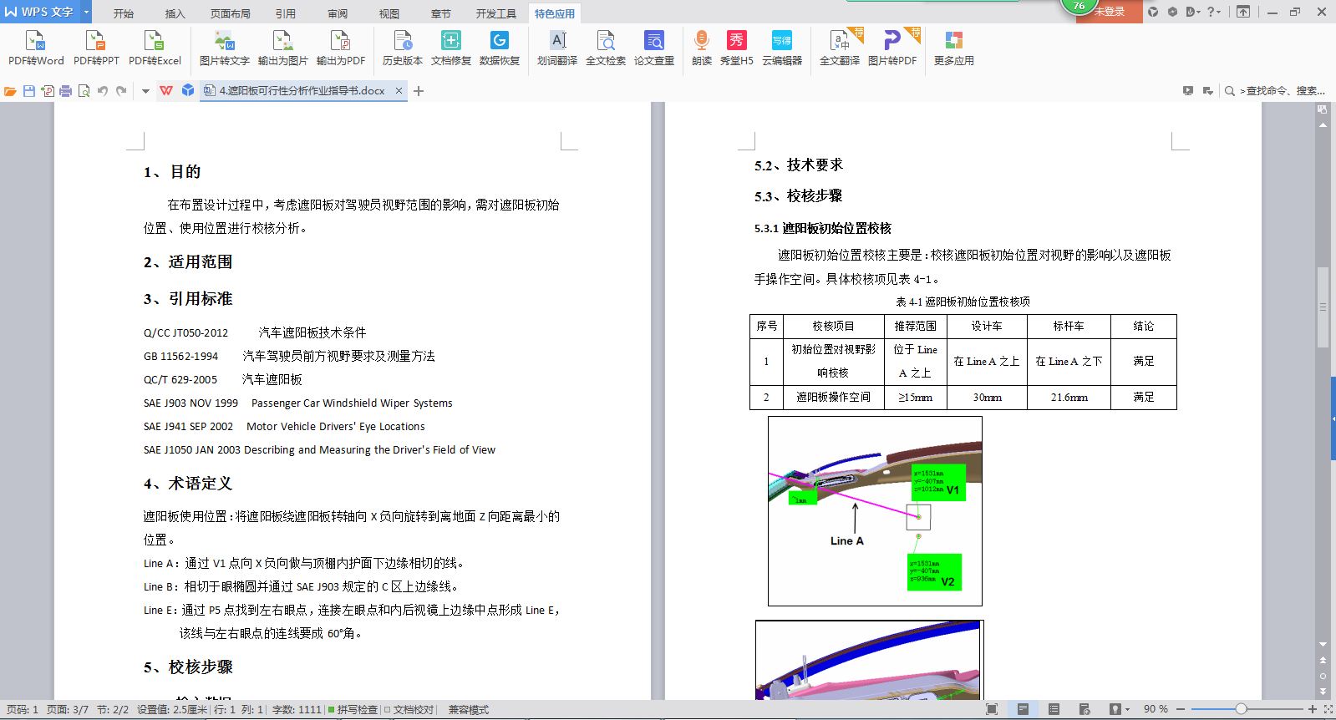Start the 朗读 read-aloud feature
The image size is (1336, 720).
tap(701, 48)
